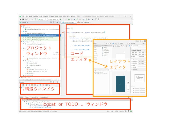
Task: Click the layout editor blue help icon
Action: tap(129, 46)
